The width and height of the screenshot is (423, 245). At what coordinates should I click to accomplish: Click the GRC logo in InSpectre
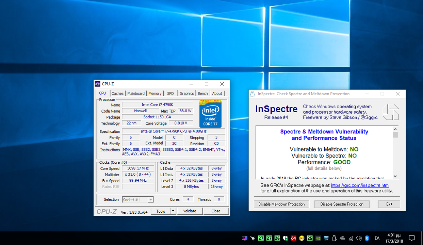[390, 112]
